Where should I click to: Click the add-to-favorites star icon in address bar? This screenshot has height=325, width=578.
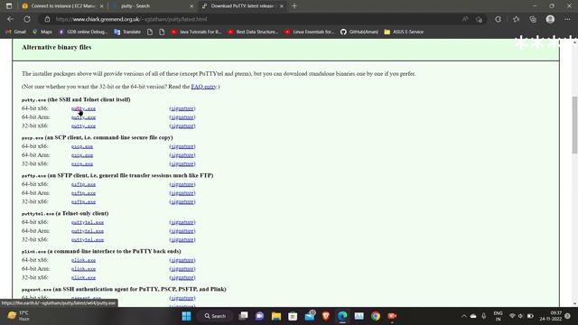pyautogui.click(x=479, y=19)
